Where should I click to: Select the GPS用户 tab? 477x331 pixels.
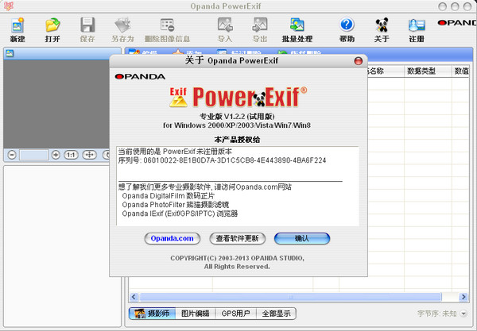pyautogui.click(x=235, y=314)
